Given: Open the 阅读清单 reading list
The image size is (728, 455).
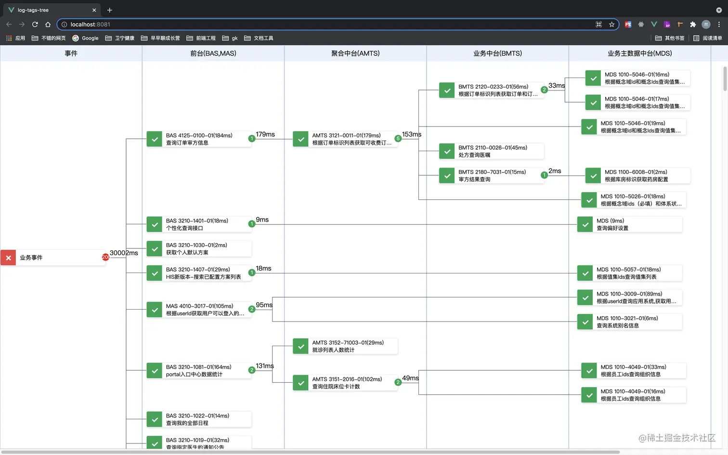Looking at the screenshot, I should point(708,38).
